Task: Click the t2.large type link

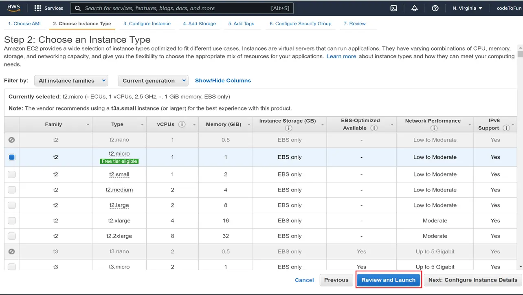Action: click(x=119, y=205)
